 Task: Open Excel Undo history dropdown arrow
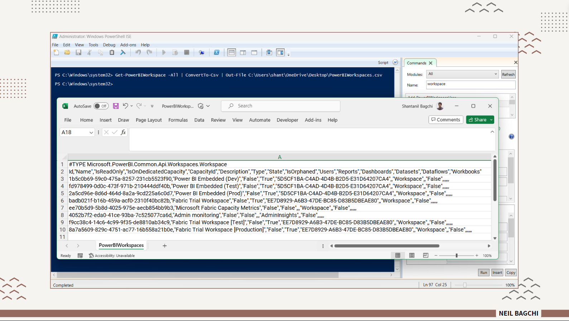point(131,106)
